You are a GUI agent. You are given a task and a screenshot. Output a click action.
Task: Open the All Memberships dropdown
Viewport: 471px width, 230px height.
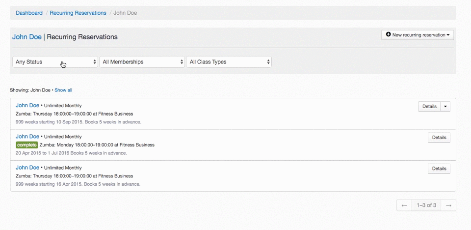coord(142,62)
